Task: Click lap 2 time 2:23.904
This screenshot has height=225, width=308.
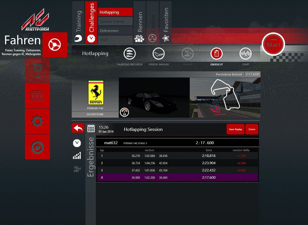Action: [209, 163]
